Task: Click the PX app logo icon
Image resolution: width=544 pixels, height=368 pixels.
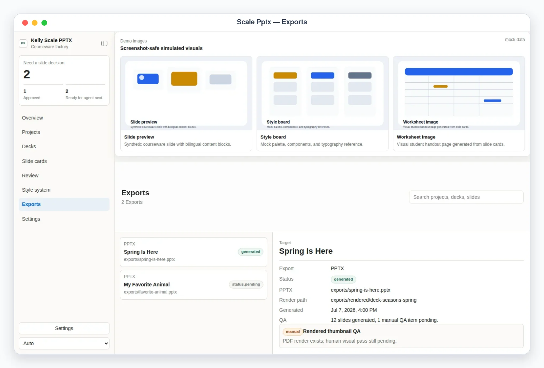Action: pyautogui.click(x=23, y=43)
